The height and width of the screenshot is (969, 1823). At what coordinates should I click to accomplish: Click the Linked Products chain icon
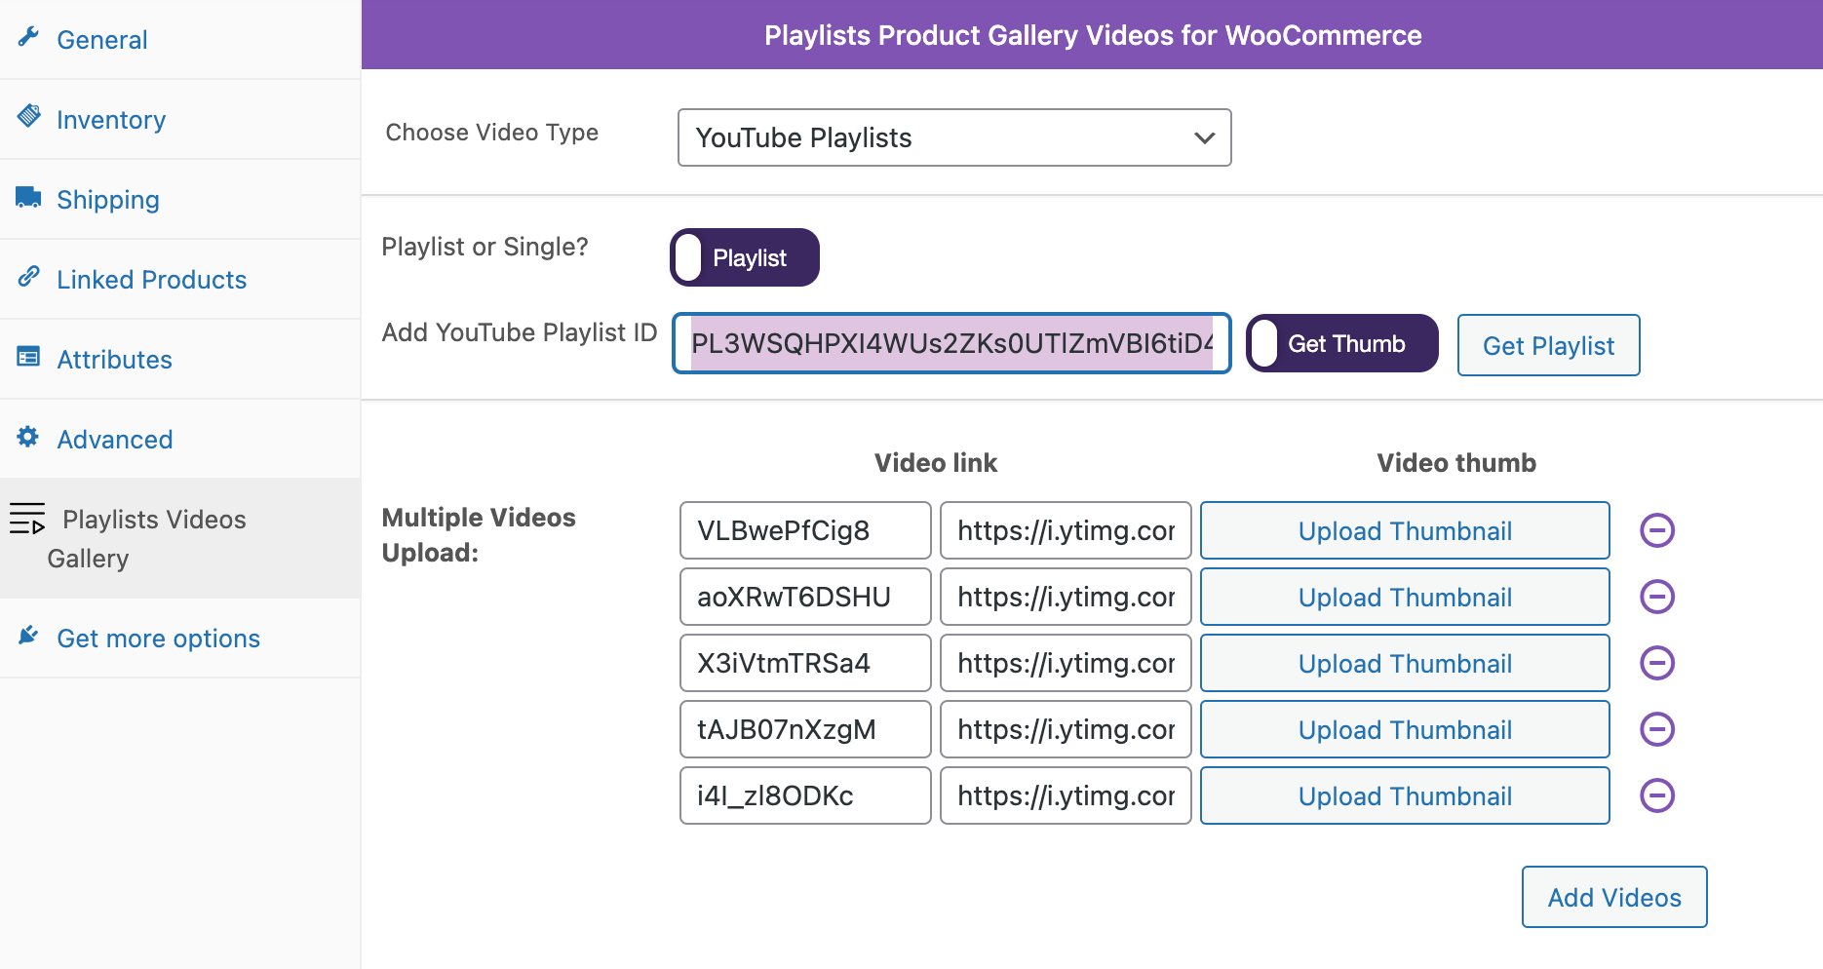28,277
